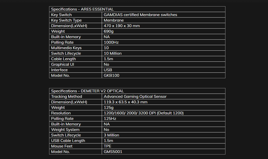Select the 119.3 x 63.5 x 40.3 mm dimension
Image resolution: width=268 pixels, height=159 pixels.
(125, 102)
